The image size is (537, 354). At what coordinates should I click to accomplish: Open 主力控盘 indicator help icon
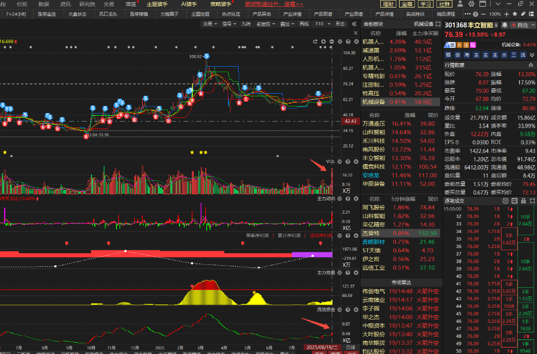click(x=348, y=273)
